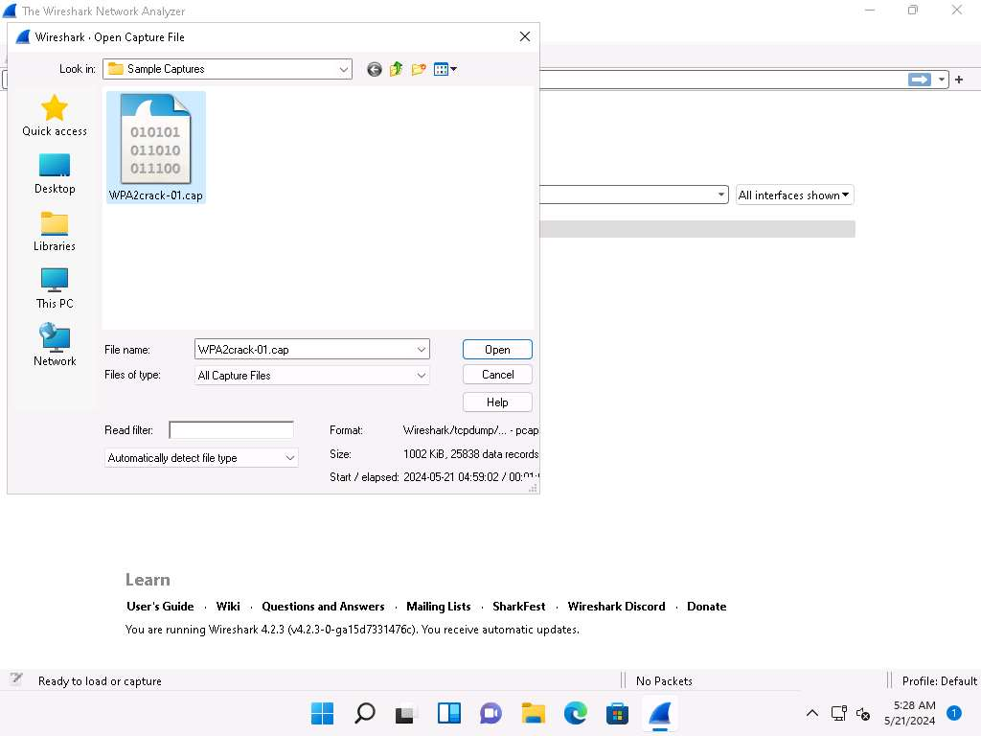This screenshot has height=736, width=981.
Task: Expand the File name combo box
Action: (x=421, y=350)
